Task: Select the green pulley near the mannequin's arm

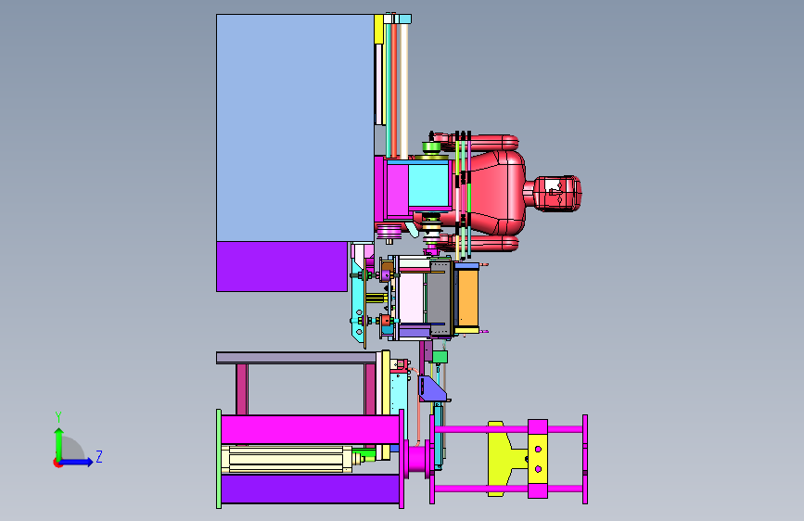Action: tap(432, 147)
